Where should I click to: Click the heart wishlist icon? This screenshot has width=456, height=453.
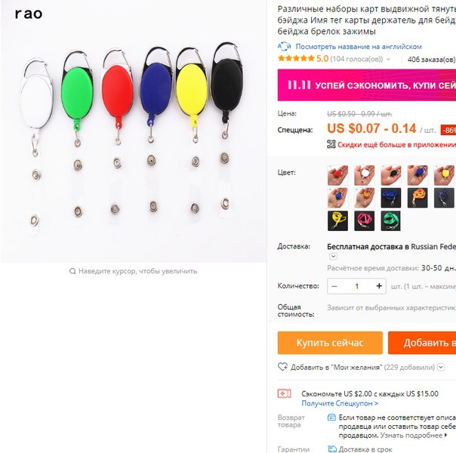tap(282, 367)
